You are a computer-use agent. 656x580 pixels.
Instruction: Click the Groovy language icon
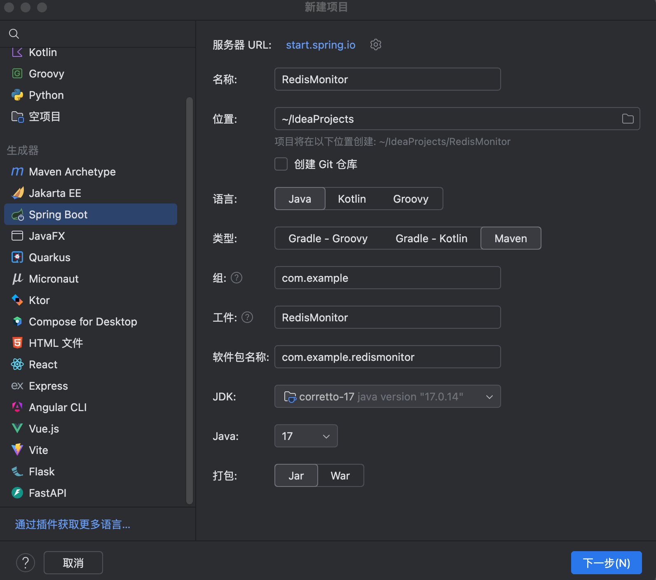17,74
